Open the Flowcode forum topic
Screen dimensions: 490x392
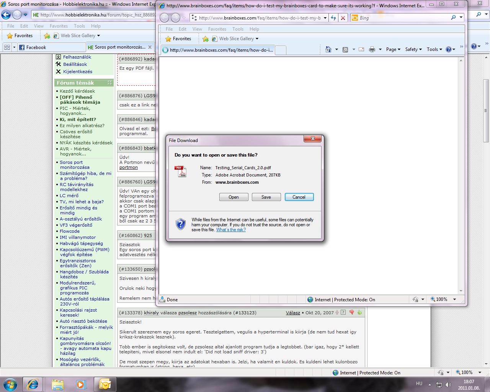[70, 231]
